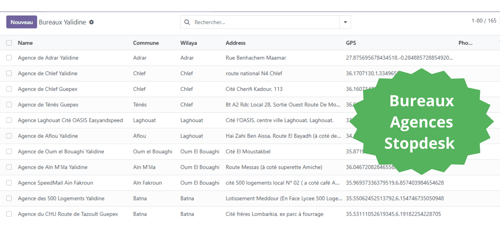
Task: Click the green Bureaux Agences Stopdesk badge
Action: (421, 122)
